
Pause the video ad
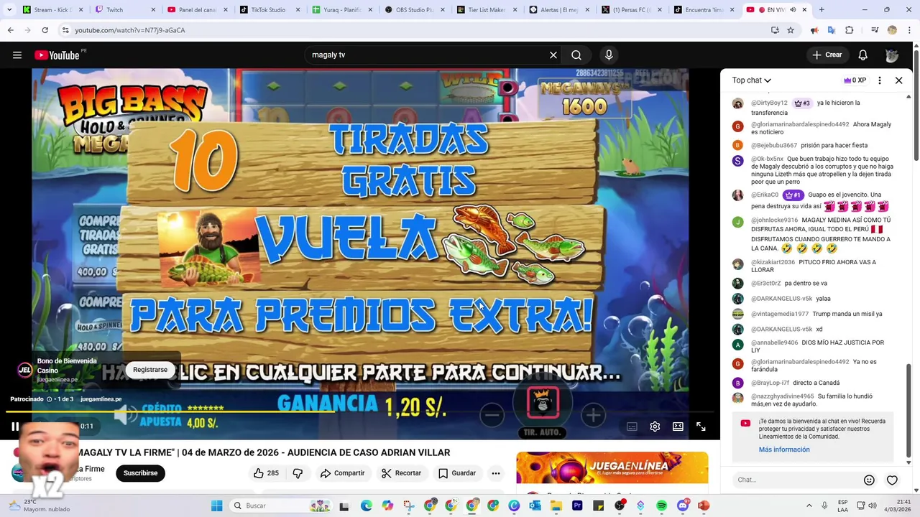point(15,427)
